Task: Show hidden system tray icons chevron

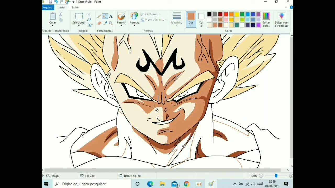Action: (235, 184)
